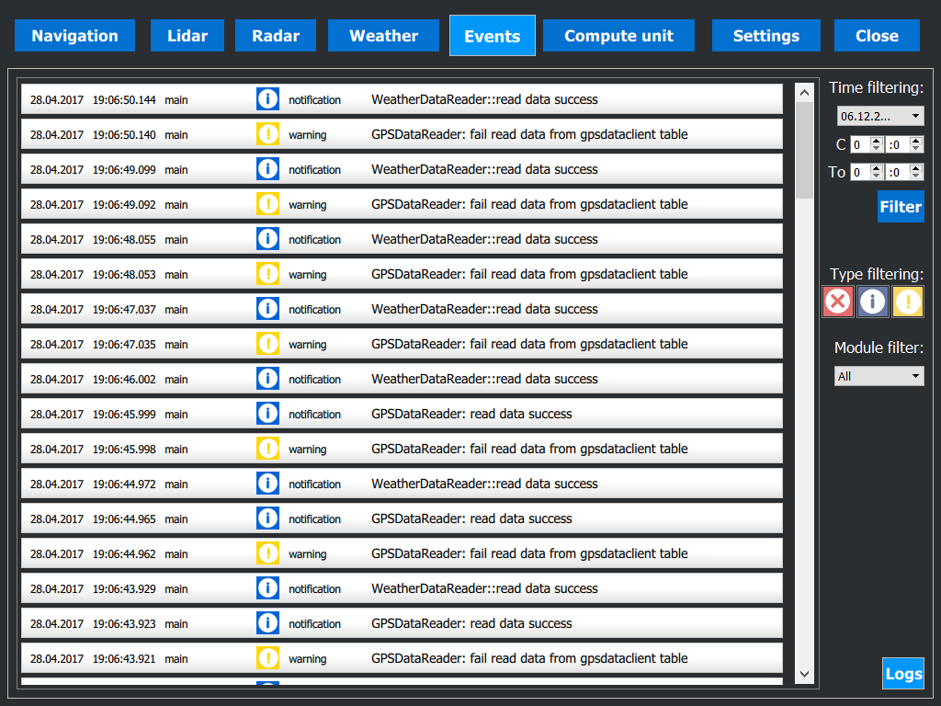The image size is (941, 706).
Task: Click the warning icon on the 19:06:47.035 row
Action: [267, 344]
